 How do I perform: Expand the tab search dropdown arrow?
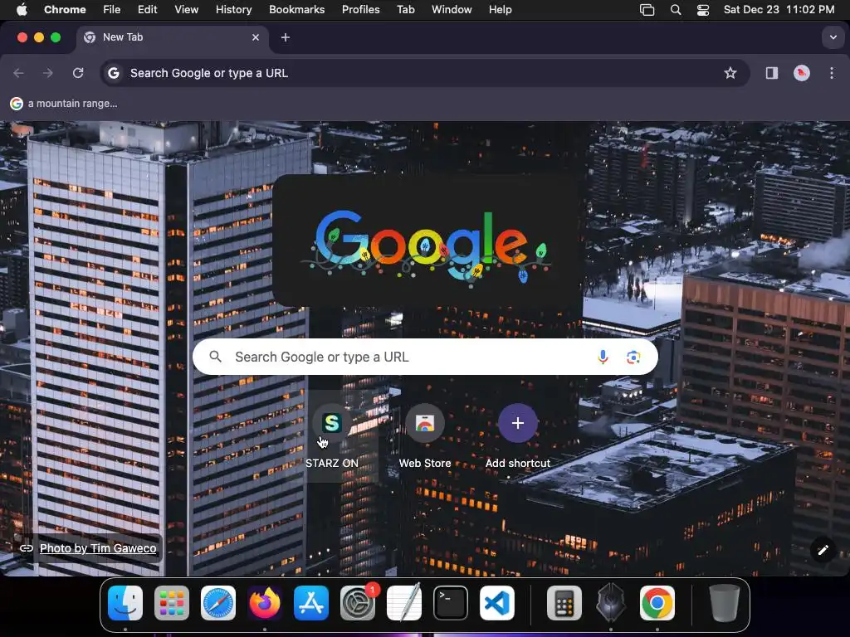[833, 37]
